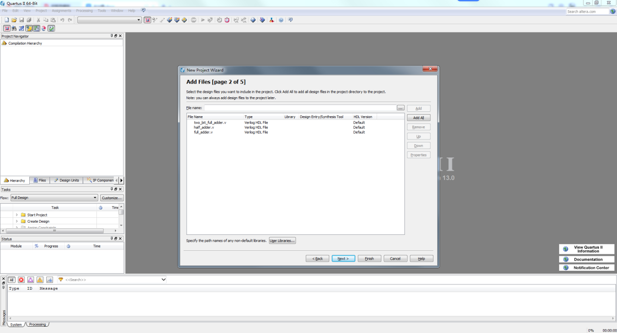Click the User Libraries button
The width and height of the screenshot is (617, 333).
pyautogui.click(x=282, y=241)
